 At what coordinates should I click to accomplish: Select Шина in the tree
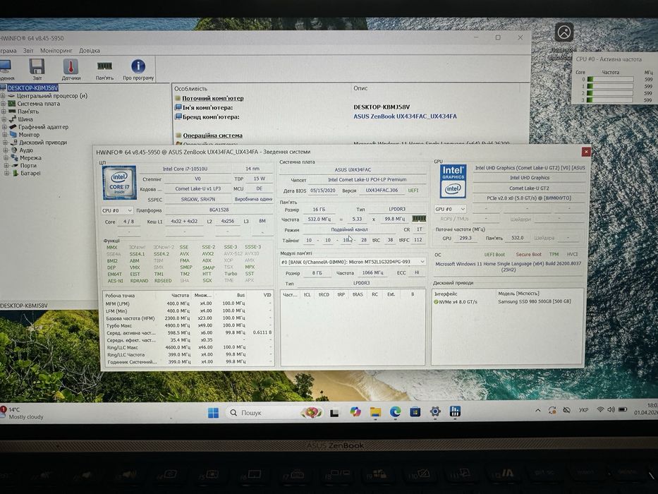(x=25, y=119)
